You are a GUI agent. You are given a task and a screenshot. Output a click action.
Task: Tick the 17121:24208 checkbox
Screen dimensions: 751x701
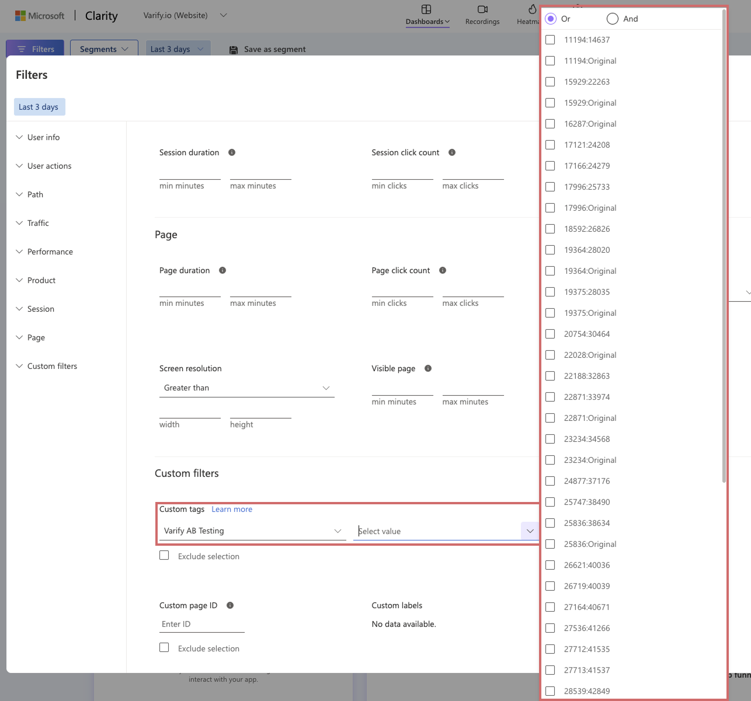[x=550, y=145]
